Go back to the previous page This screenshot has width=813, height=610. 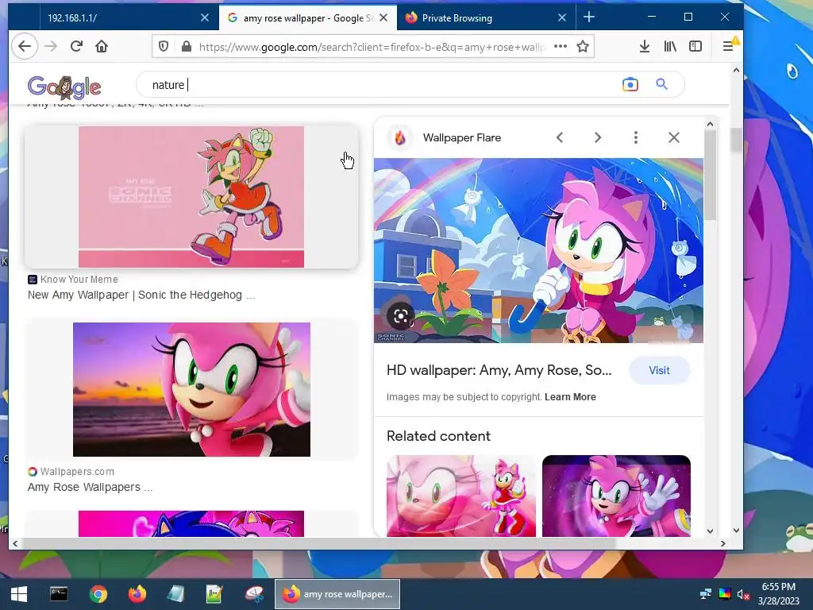pos(25,46)
